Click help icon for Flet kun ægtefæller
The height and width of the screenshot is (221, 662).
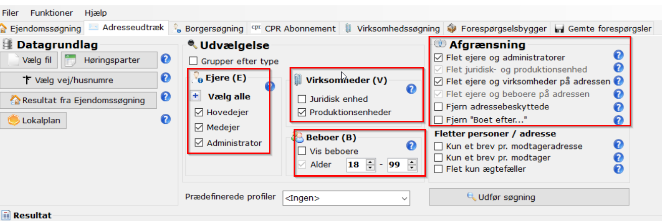[x=618, y=169]
